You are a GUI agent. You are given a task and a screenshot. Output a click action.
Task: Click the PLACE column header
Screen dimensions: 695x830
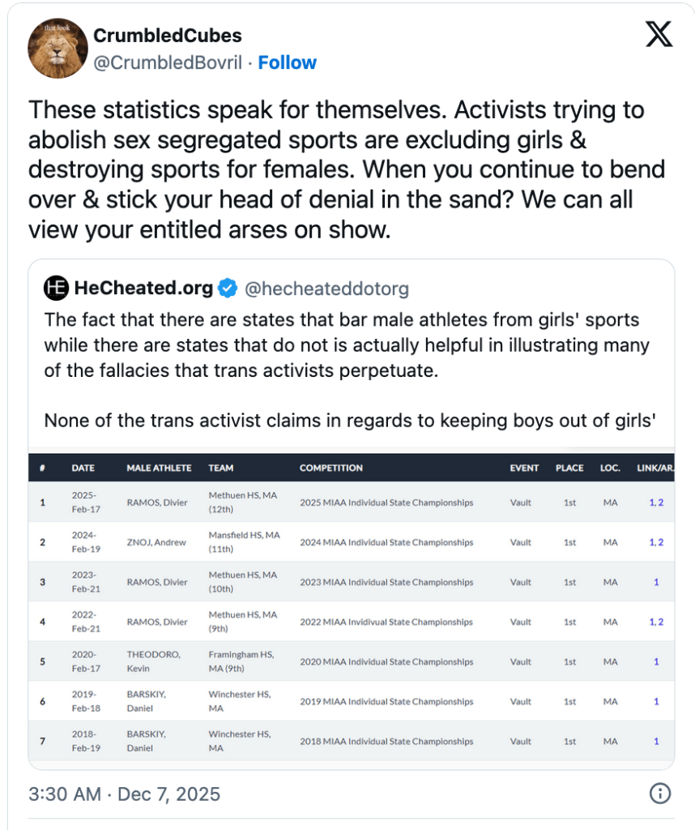coord(569,468)
